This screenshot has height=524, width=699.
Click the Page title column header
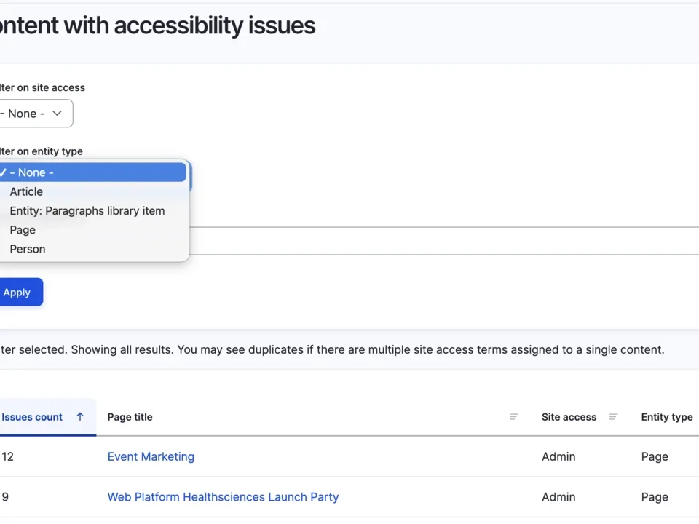pos(130,417)
